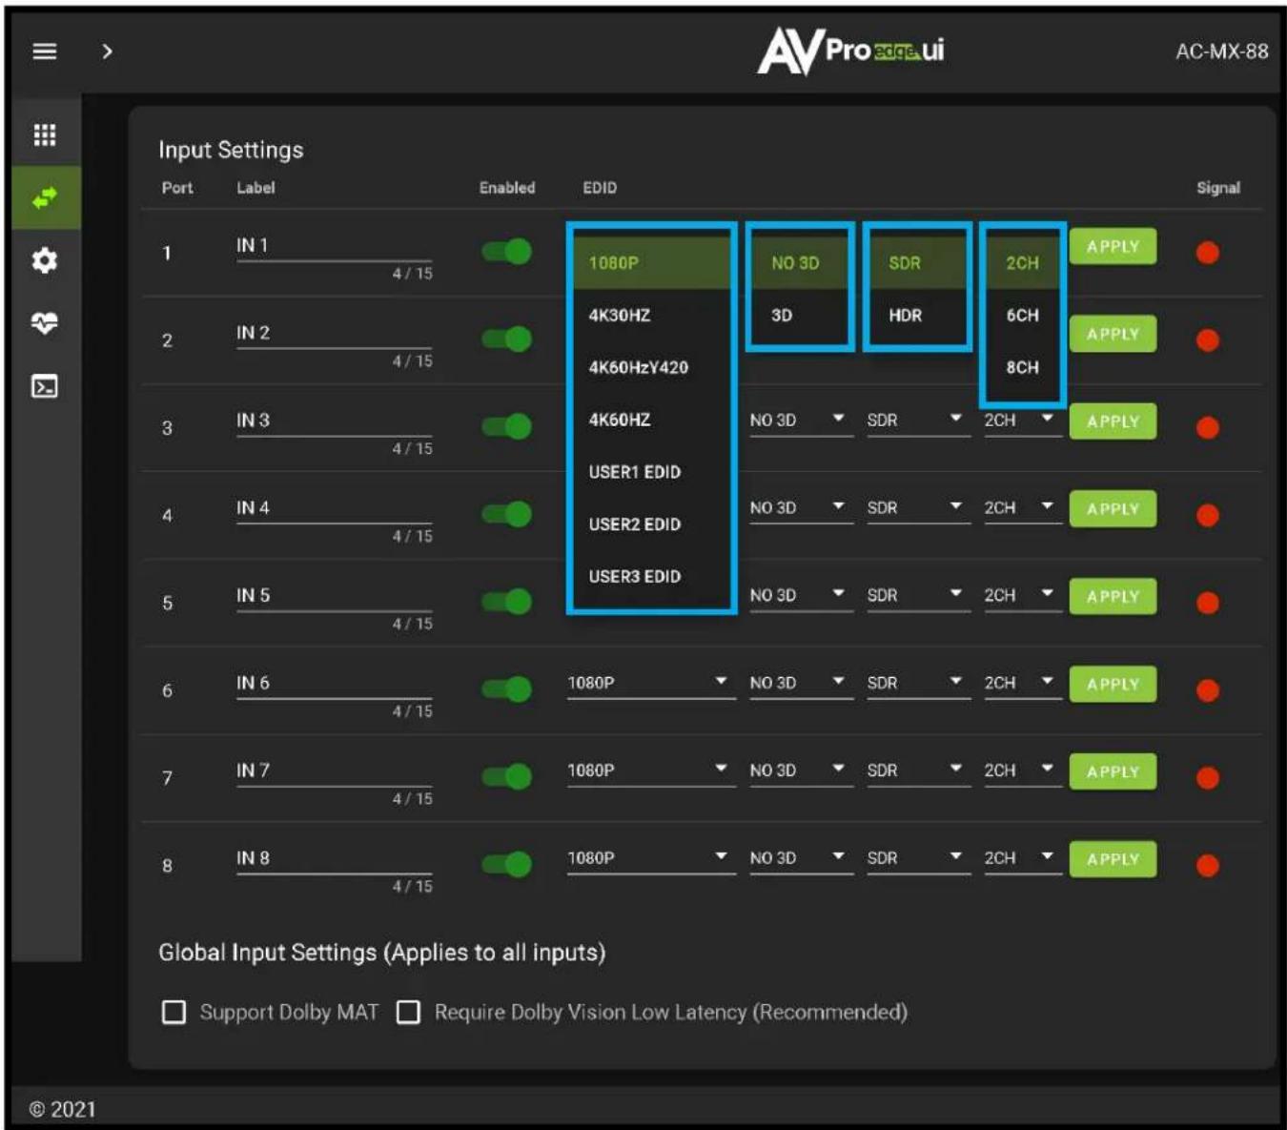Viewport: 1287px width, 1130px height.
Task: Toggle the Enabled switch for IN 3
Action: [506, 426]
